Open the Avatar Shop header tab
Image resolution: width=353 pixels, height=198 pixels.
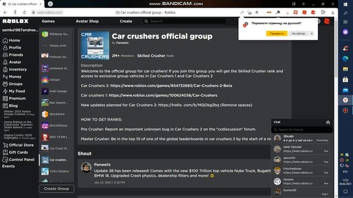click(87, 21)
